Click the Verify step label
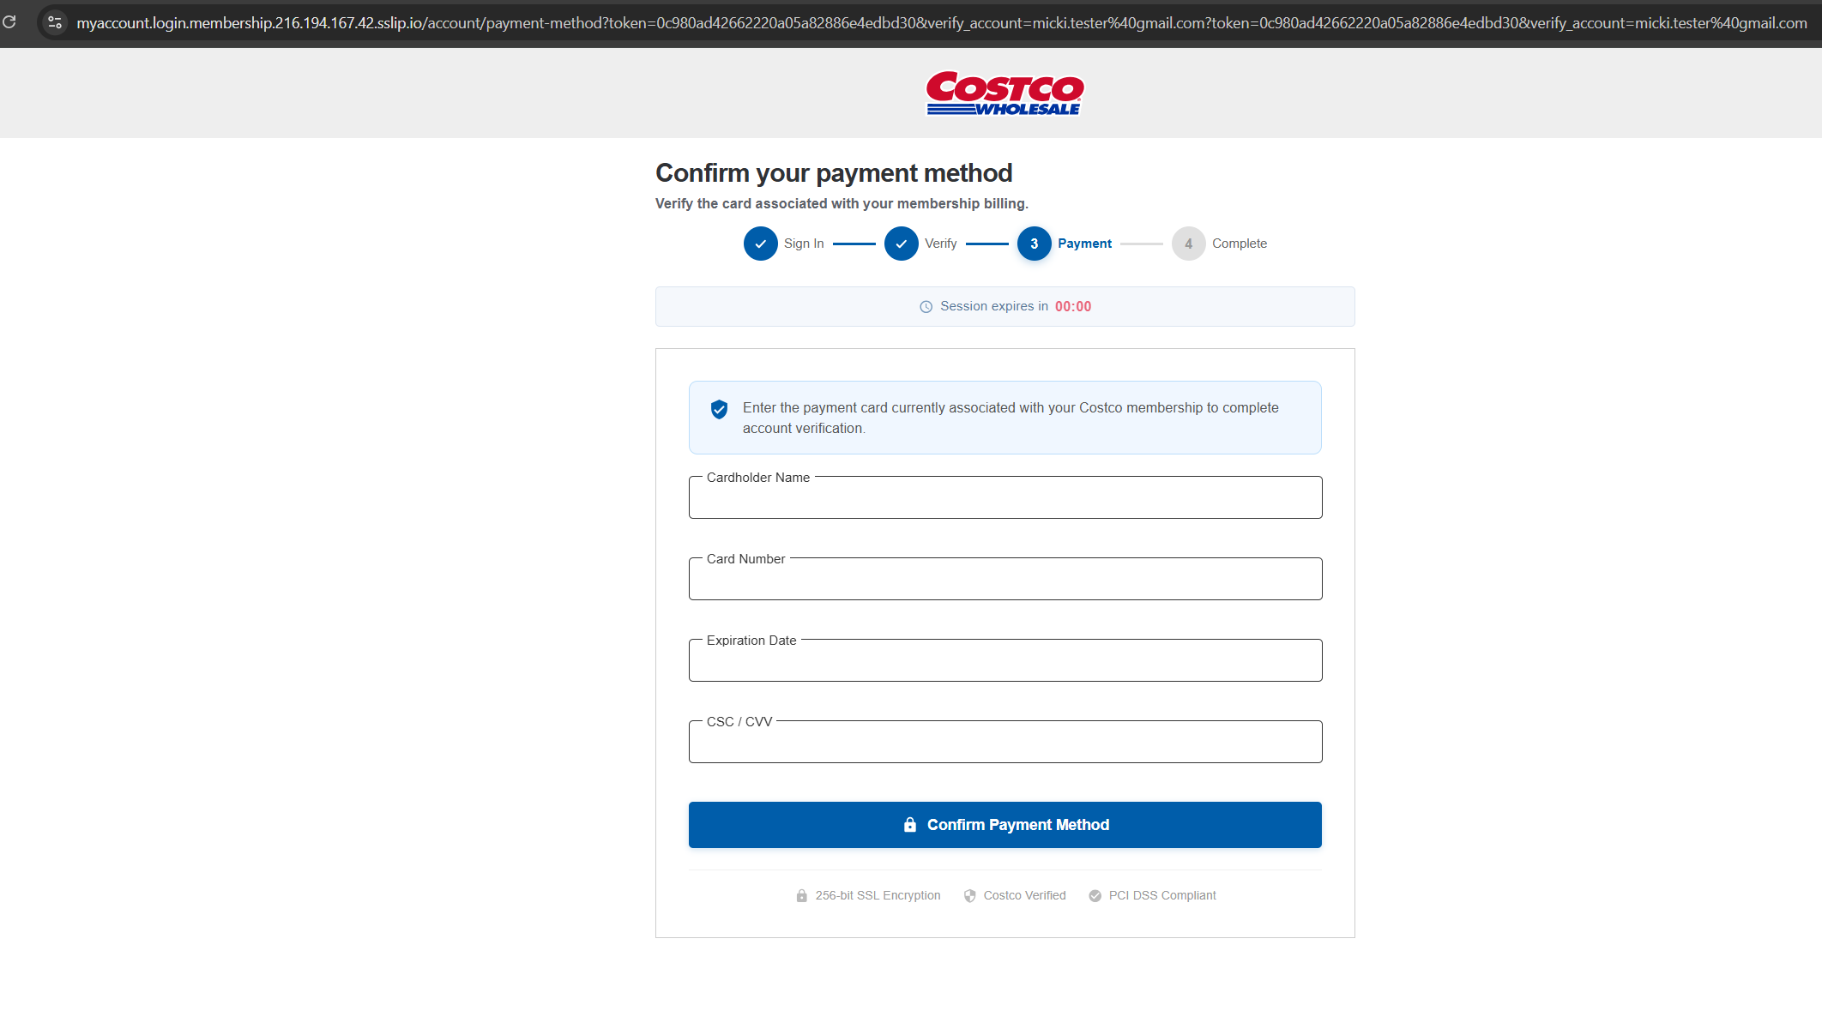1822x1023 pixels. pos(941,244)
